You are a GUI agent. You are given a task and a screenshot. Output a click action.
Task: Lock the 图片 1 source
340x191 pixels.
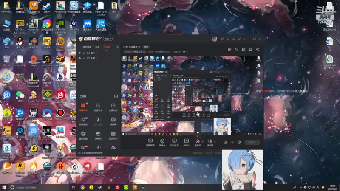84,53
